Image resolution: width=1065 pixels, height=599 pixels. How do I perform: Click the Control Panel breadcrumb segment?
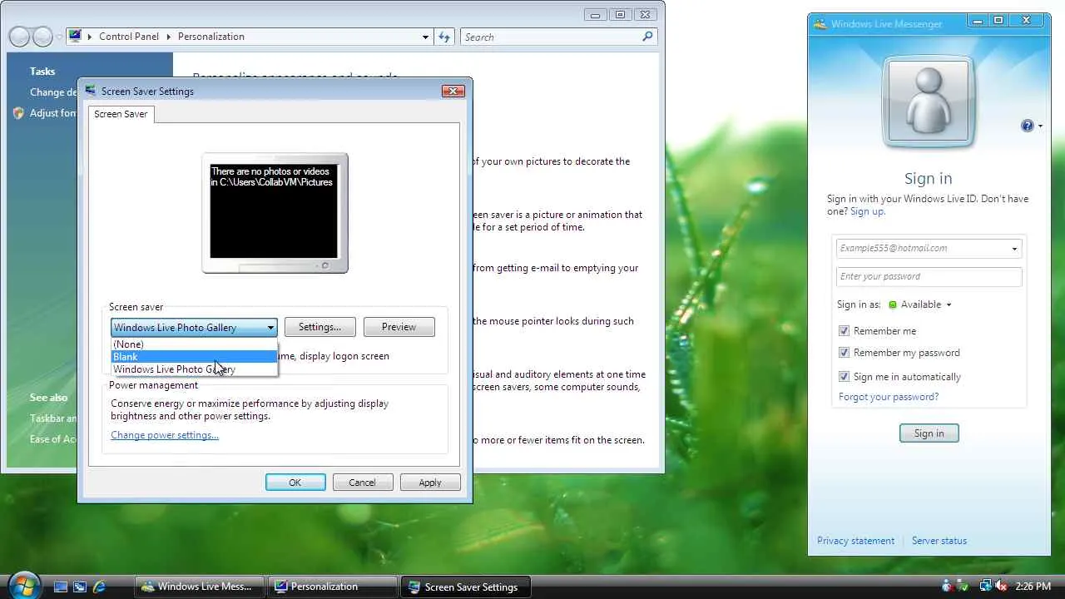pos(130,37)
